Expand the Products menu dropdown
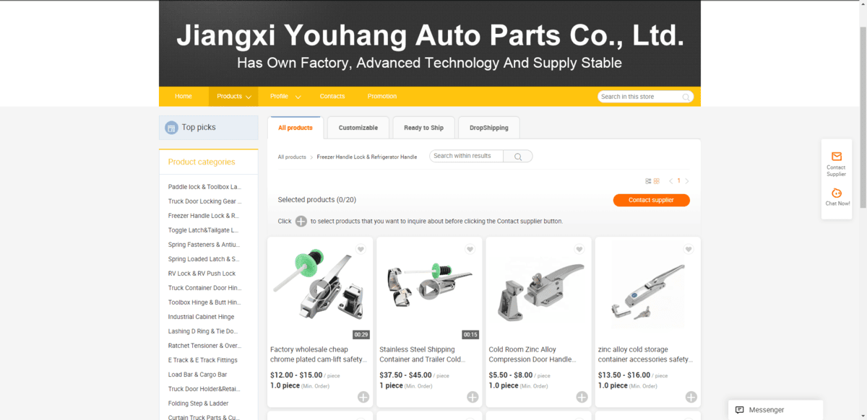The width and height of the screenshot is (867, 420). click(234, 96)
